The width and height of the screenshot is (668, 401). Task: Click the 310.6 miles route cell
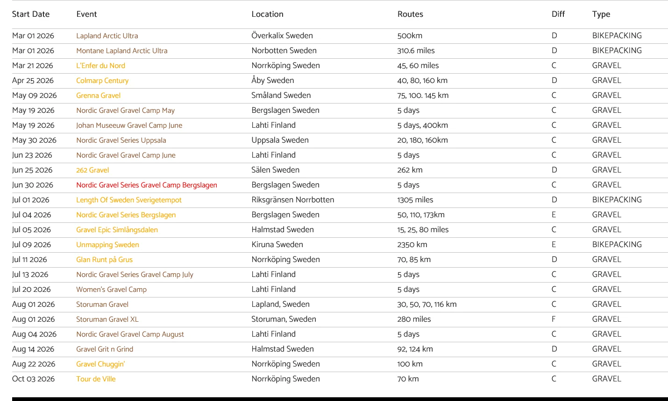click(x=416, y=51)
